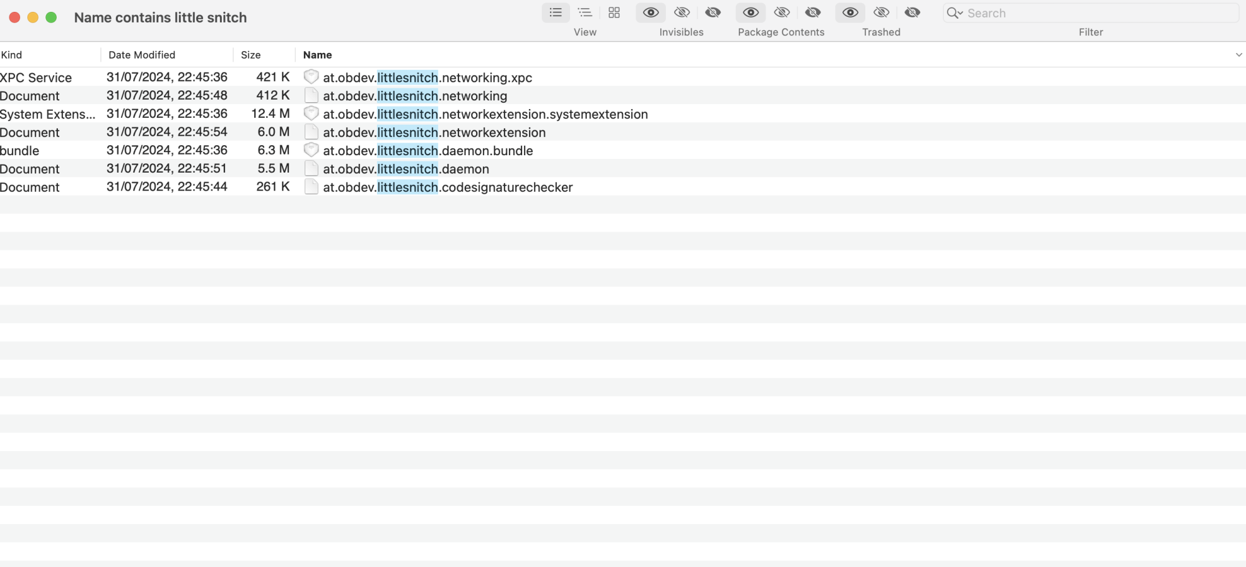Click shield icon of networking.xpc

pos(311,77)
